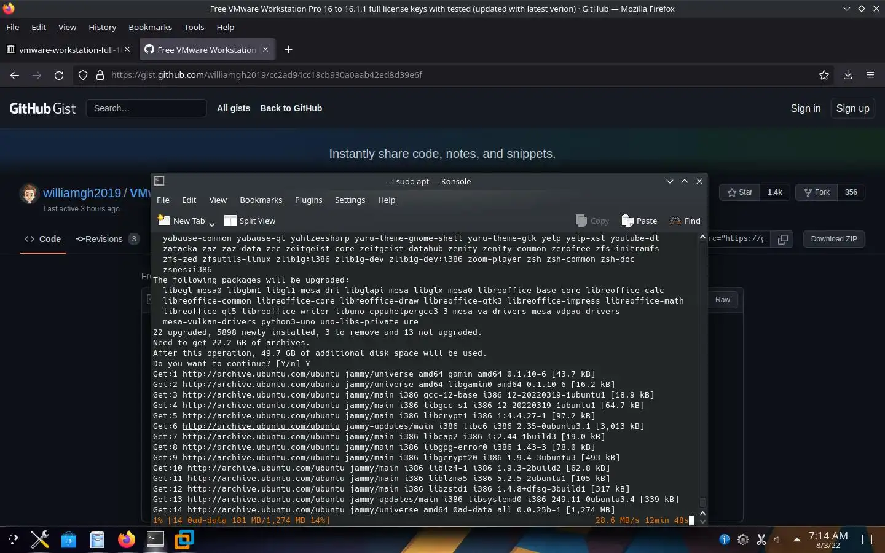Download the gist as ZIP
Image resolution: width=885 pixels, height=553 pixels.
[834, 239]
